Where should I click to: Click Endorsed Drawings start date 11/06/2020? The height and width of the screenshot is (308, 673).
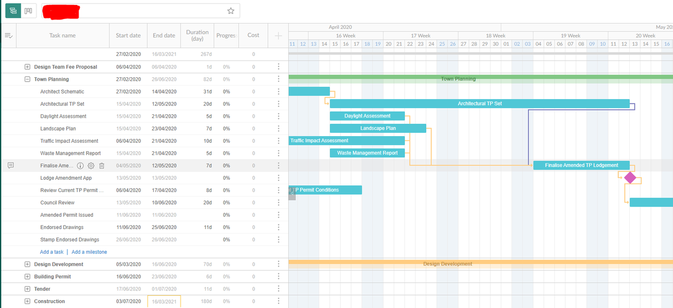tap(128, 227)
